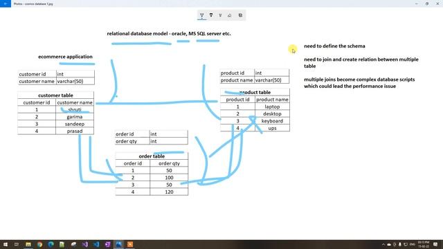The image size is (443, 249).
Task: Click the blue back arrow button
Action: [6, 3]
